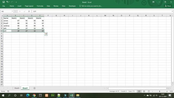
Task: Click cell containing Jardine
Action: point(7,26)
